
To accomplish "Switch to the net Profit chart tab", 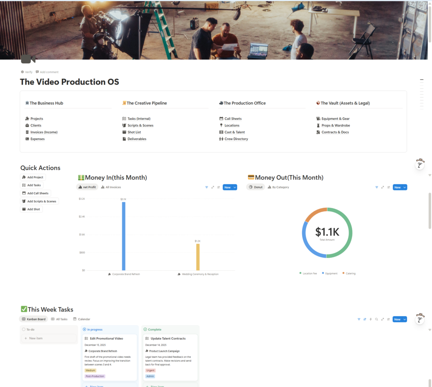I will [87, 187].
